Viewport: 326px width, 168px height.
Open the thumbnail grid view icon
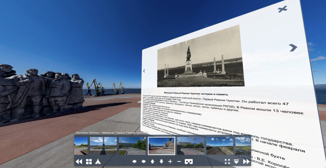[x=89, y=162]
